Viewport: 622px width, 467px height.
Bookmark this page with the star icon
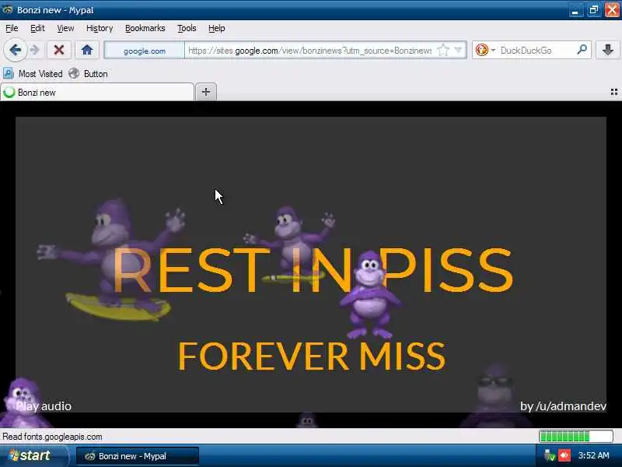442,51
